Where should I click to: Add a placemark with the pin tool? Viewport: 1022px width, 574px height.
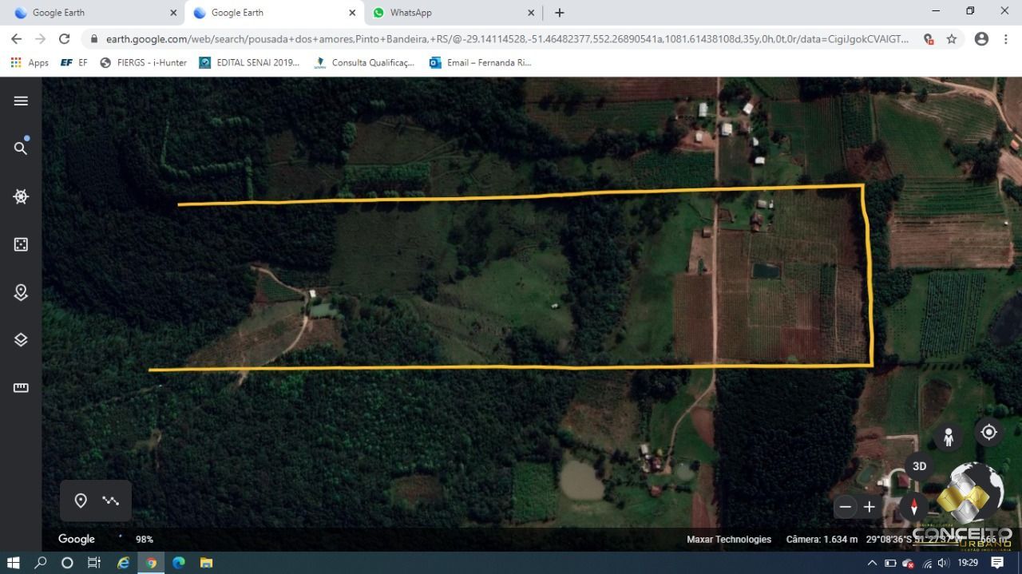(81, 501)
